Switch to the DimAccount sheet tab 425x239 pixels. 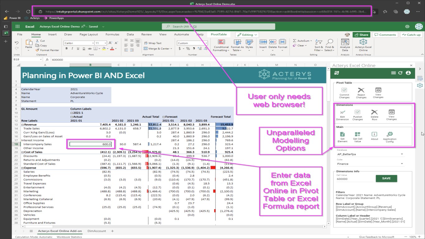(97, 231)
